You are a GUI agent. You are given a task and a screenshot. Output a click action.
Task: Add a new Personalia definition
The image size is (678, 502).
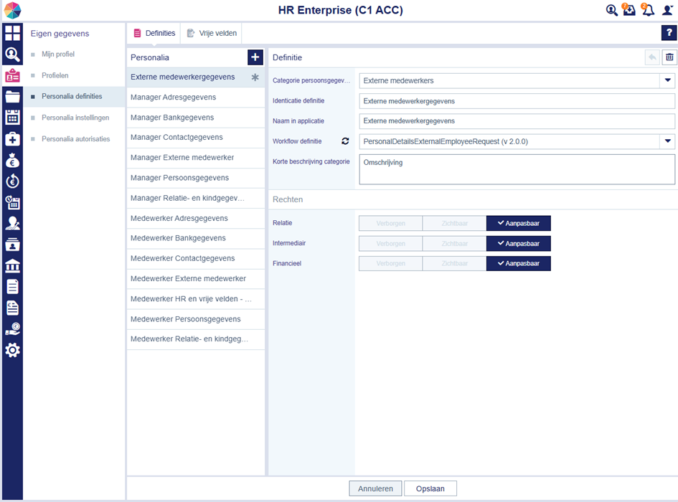click(x=255, y=57)
